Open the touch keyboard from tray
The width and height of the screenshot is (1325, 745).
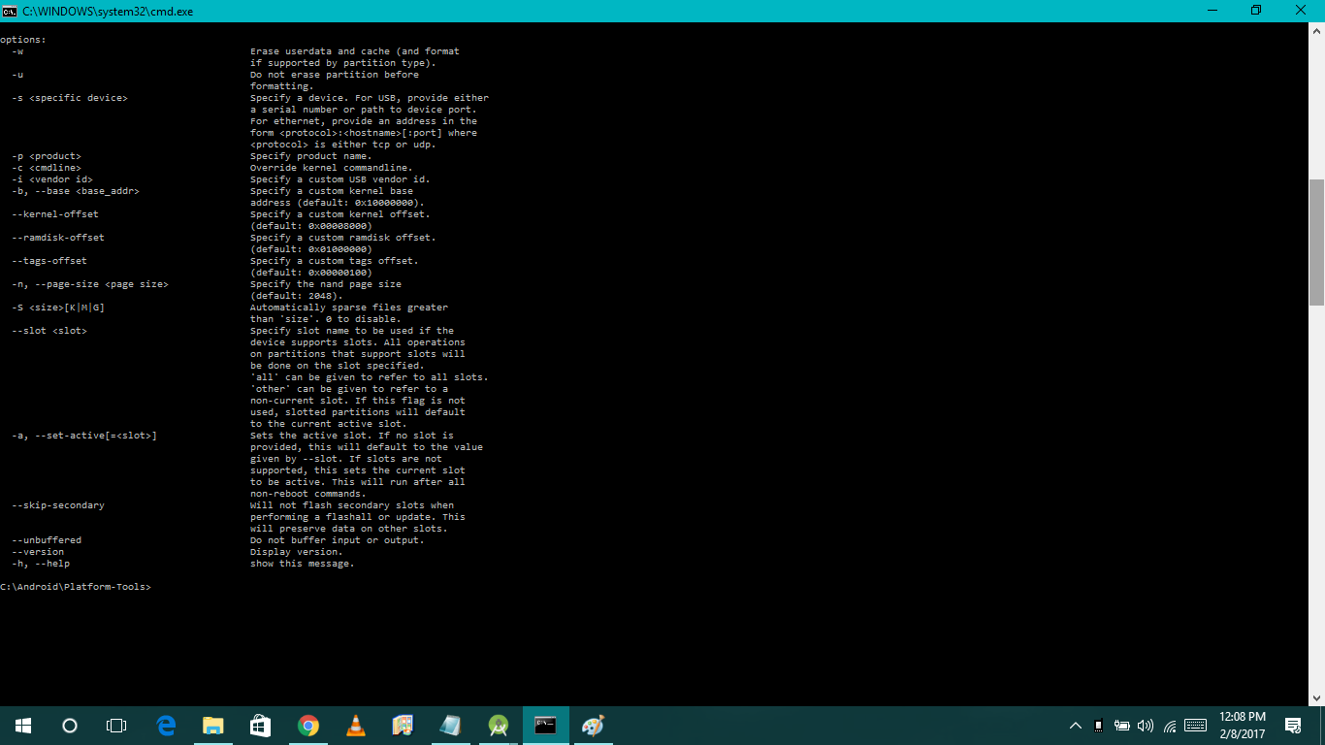1195,726
